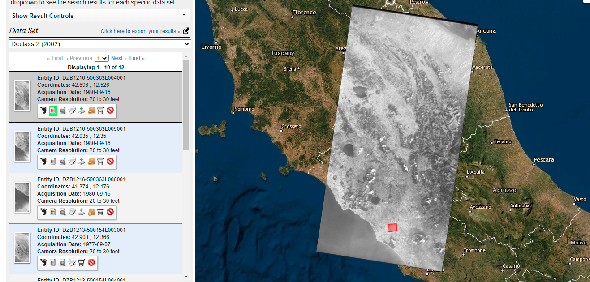Go to First results page
This screenshot has height=282, width=590.
click(x=55, y=58)
